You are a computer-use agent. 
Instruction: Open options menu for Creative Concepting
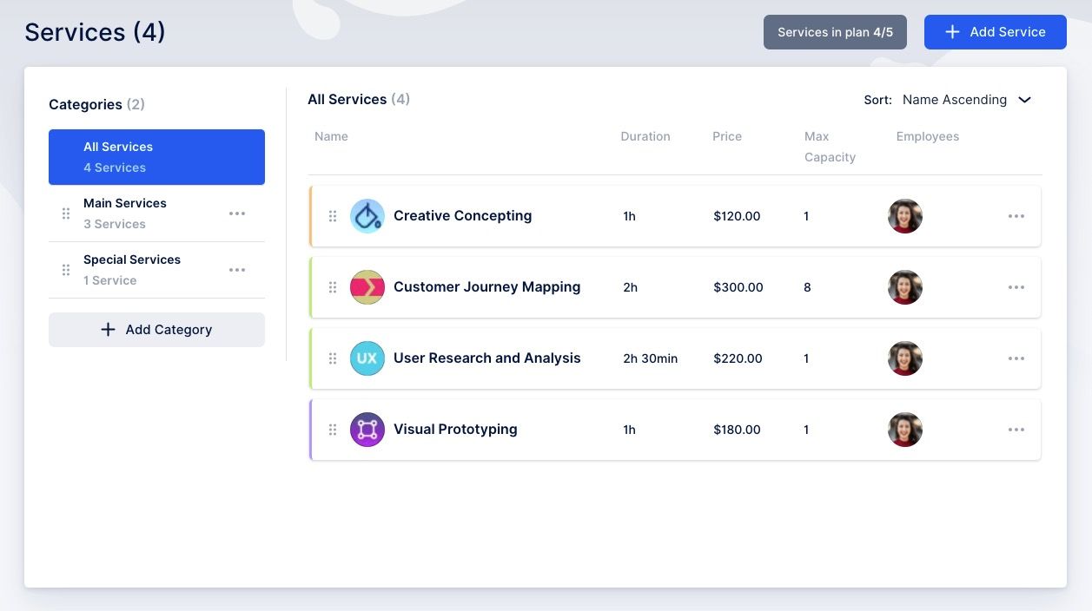click(x=1016, y=215)
